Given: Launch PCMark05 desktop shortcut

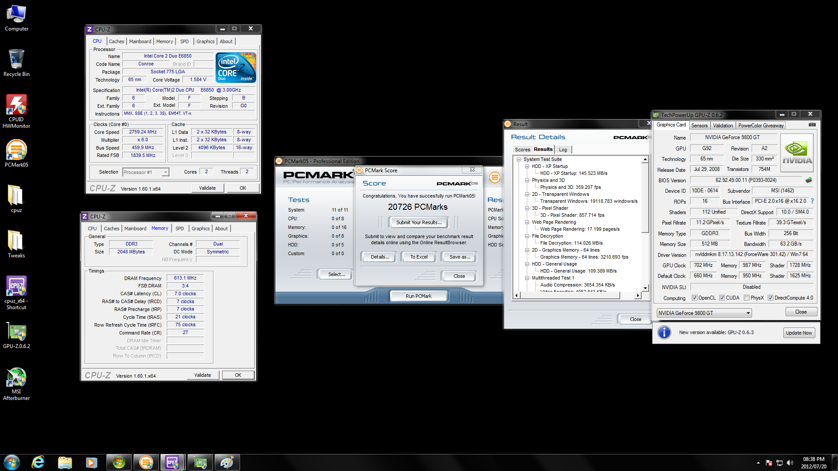Looking at the screenshot, I should click(17, 154).
